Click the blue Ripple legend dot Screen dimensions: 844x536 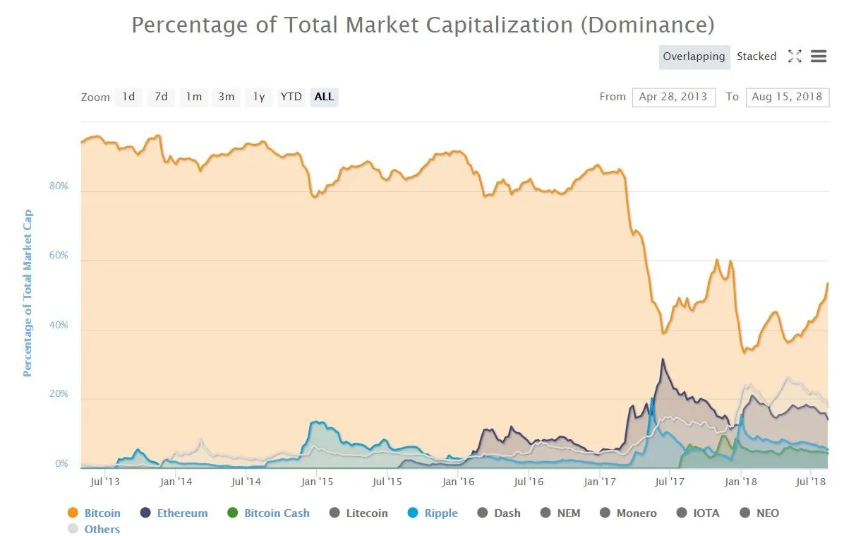tap(413, 513)
